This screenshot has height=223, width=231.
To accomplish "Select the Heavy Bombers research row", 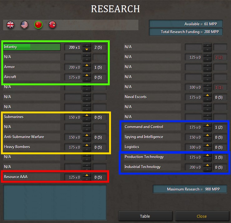I will [32, 147].
